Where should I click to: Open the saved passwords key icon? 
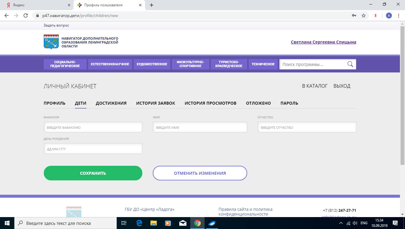[x=354, y=16]
